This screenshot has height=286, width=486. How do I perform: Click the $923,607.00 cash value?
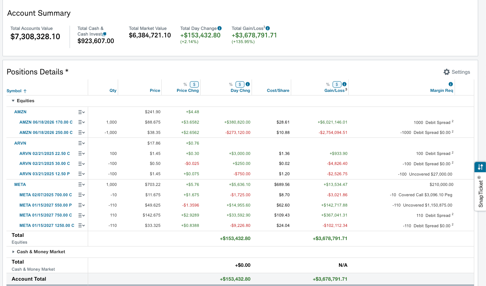click(x=96, y=41)
